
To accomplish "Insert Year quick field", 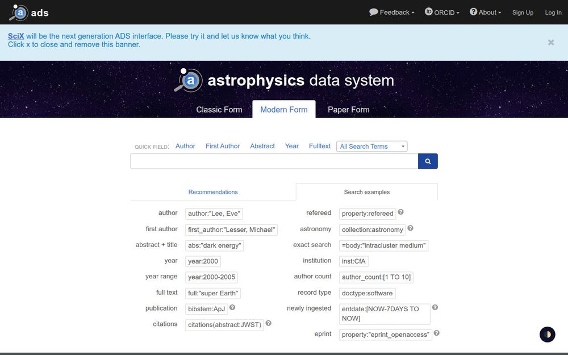I will pyautogui.click(x=291, y=146).
